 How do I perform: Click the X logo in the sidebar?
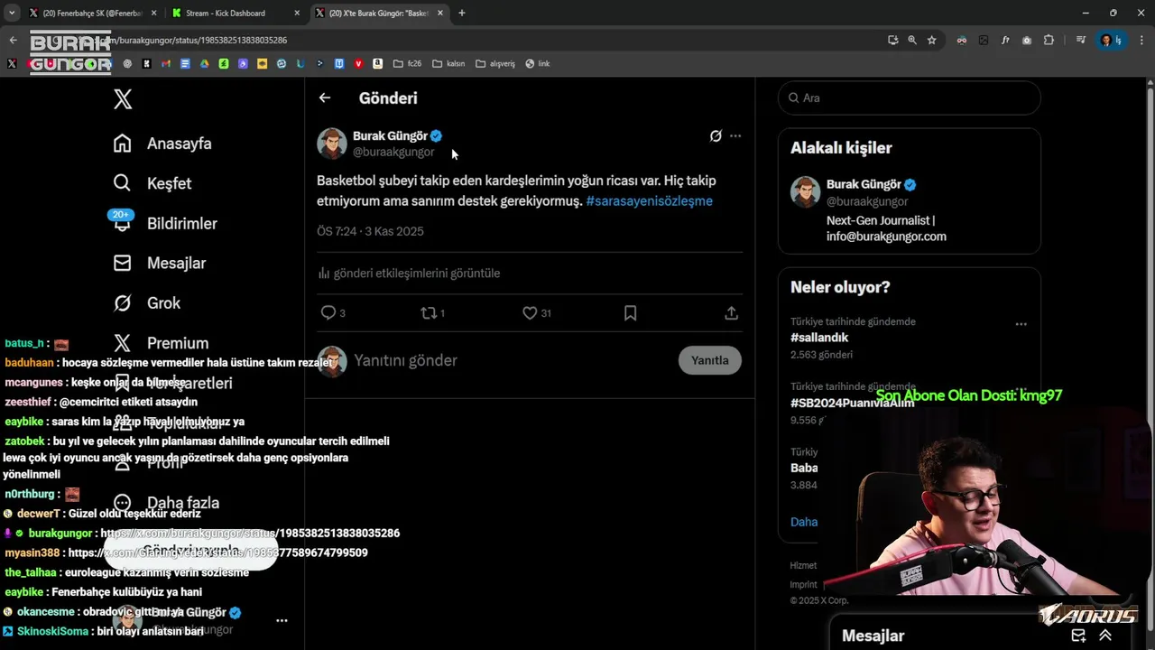(x=123, y=98)
